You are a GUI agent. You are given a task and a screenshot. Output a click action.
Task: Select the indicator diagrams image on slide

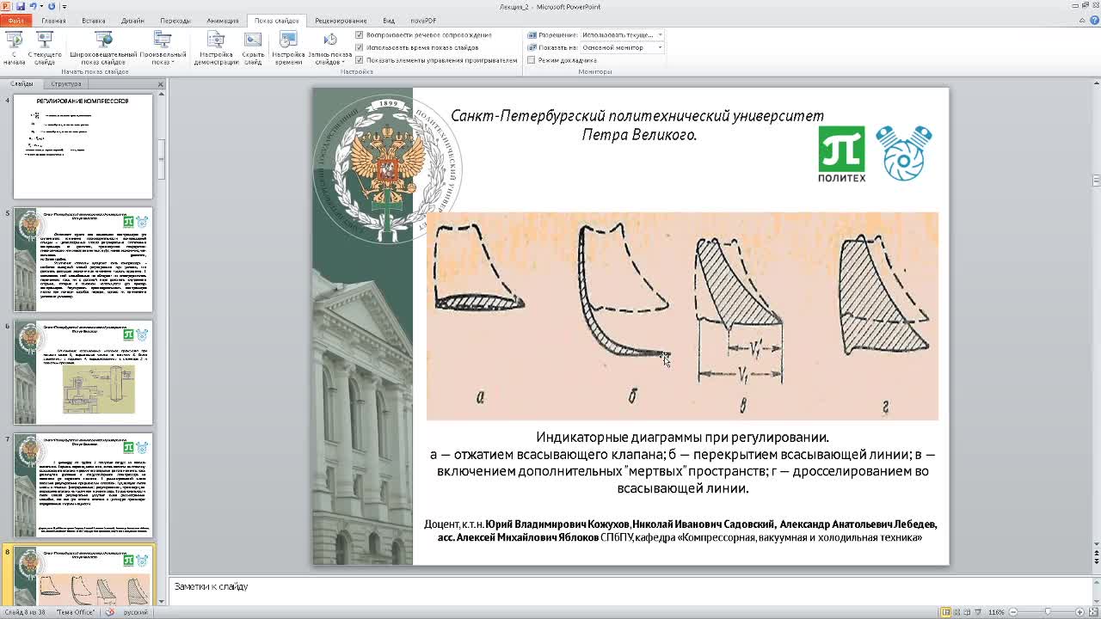682,316
